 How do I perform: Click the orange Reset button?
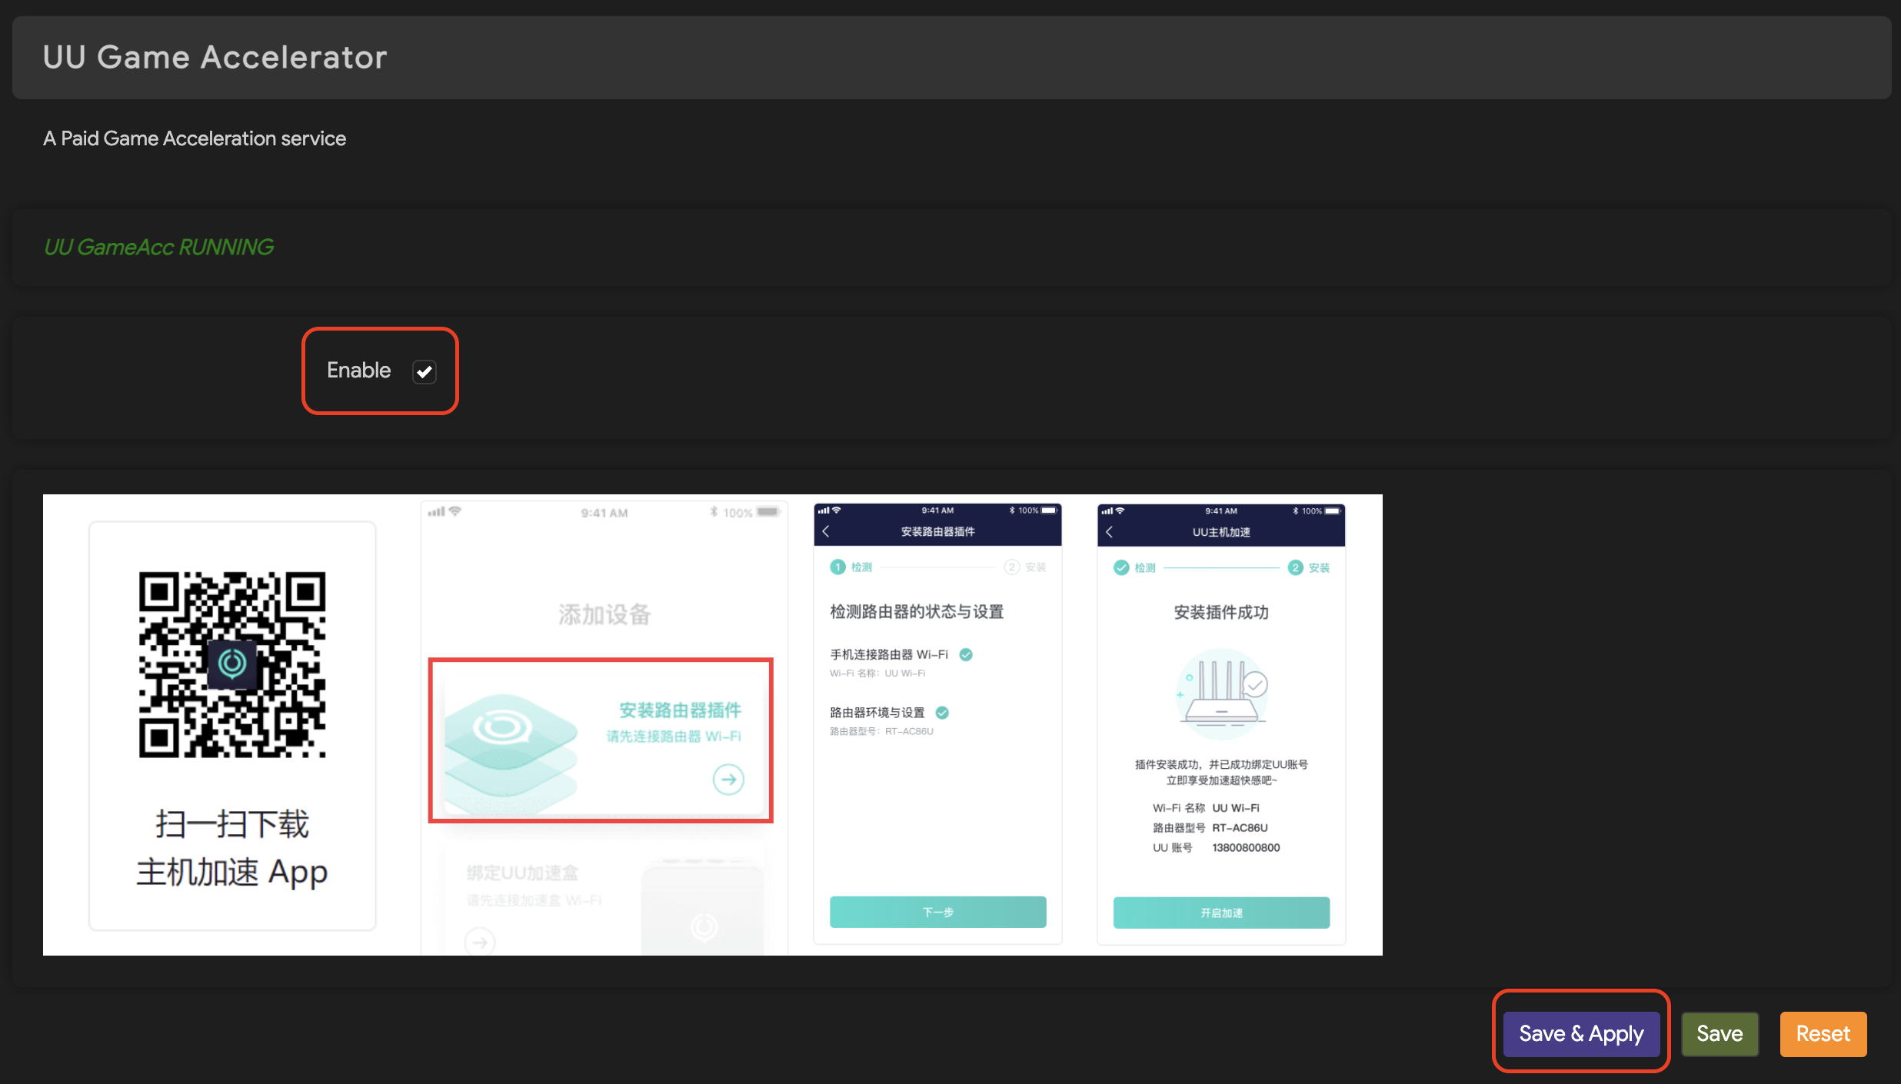[1823, 1033]
